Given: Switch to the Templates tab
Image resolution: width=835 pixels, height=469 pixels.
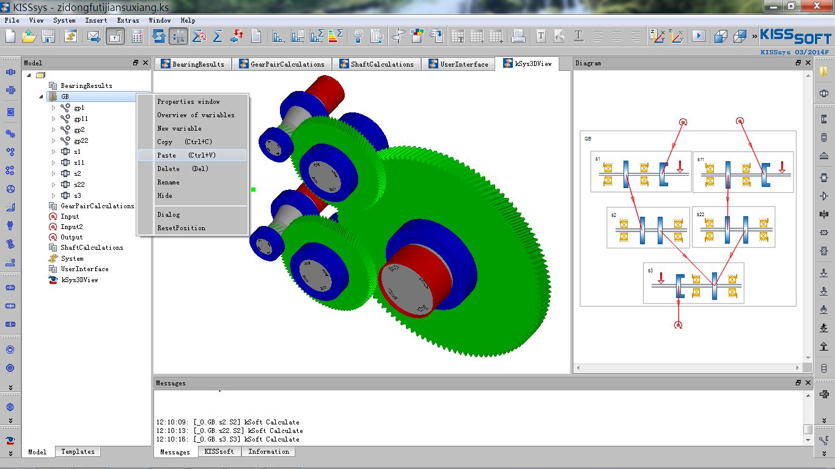Looking at the screenshot, I should point(78,452).
